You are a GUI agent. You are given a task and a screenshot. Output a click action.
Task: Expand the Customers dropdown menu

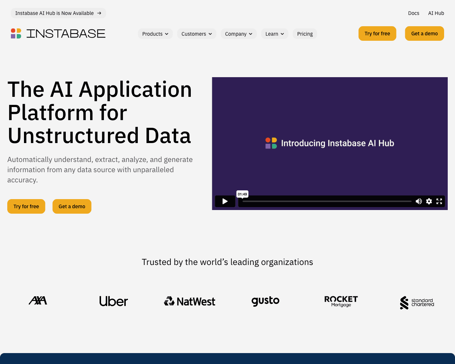tap(197, 34)
